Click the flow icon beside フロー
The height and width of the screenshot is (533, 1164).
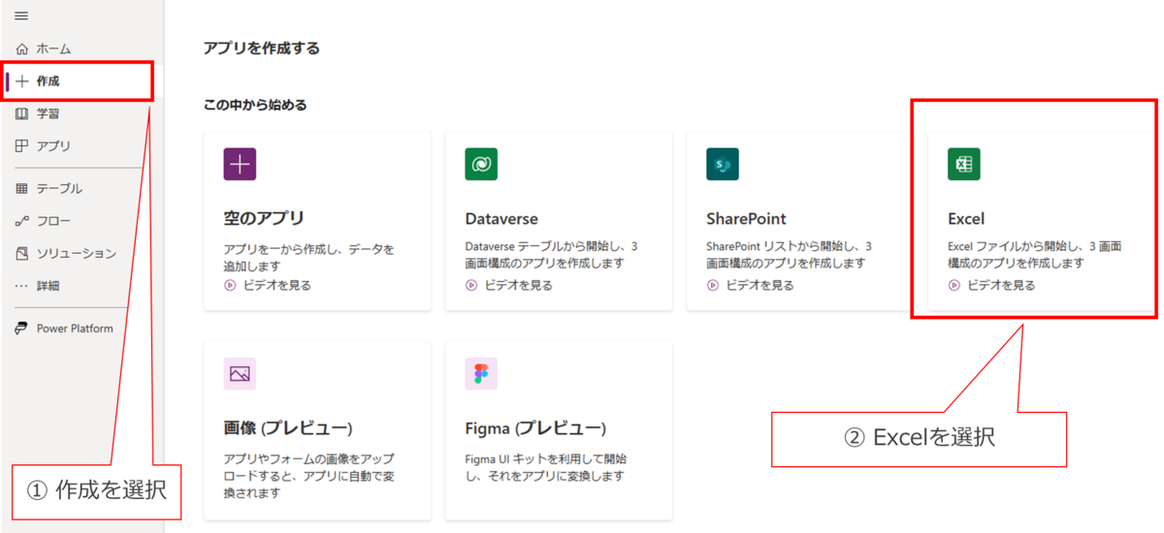pos(22,221)
